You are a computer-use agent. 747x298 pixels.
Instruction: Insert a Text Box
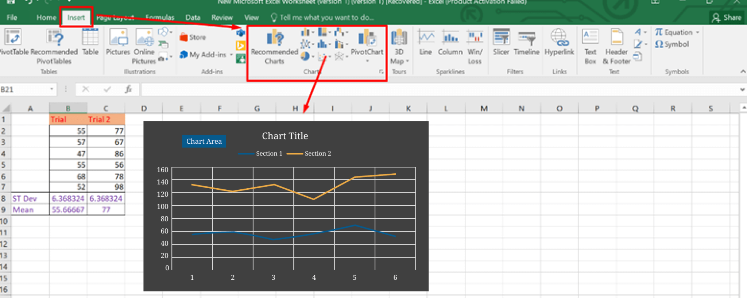pos(590,47)
